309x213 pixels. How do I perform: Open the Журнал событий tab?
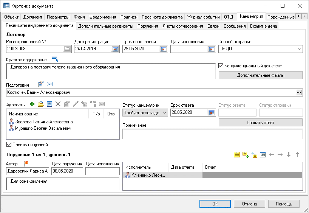(203, 17)
